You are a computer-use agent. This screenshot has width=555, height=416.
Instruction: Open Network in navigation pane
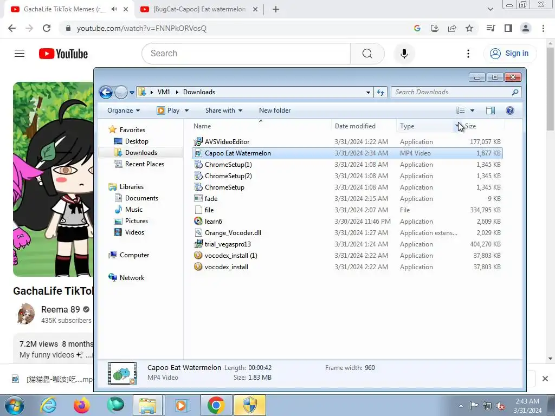click(x=132, y=278)
